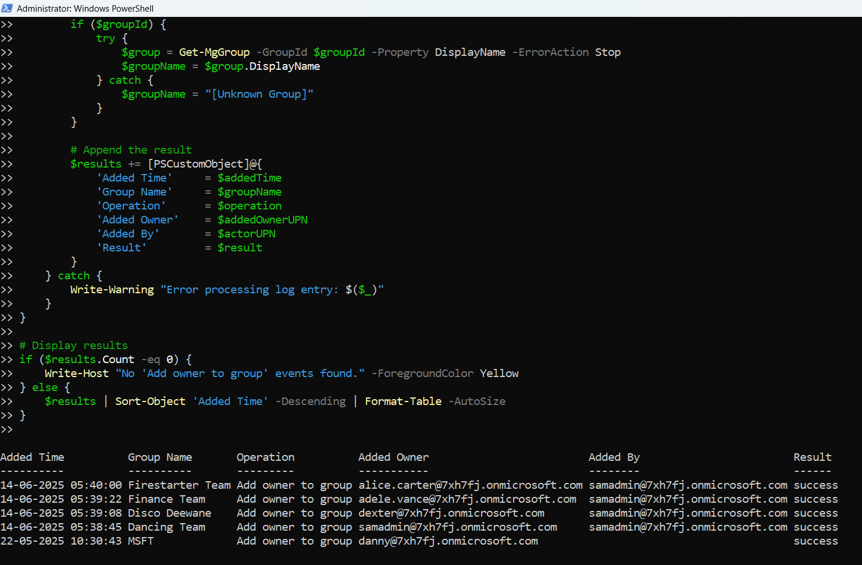Click the '[Unknown Group]' string literal
Viewport: 862px width, 565px height.
tap(259, 94)
